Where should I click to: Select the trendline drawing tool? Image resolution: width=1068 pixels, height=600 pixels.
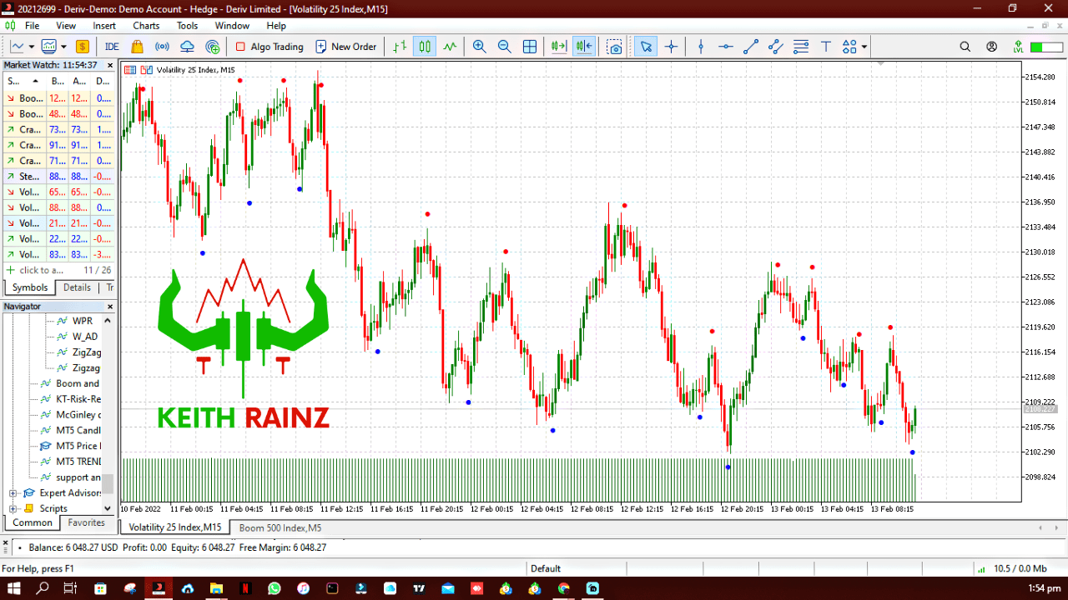pyautogui.click(x=751, y=47)
